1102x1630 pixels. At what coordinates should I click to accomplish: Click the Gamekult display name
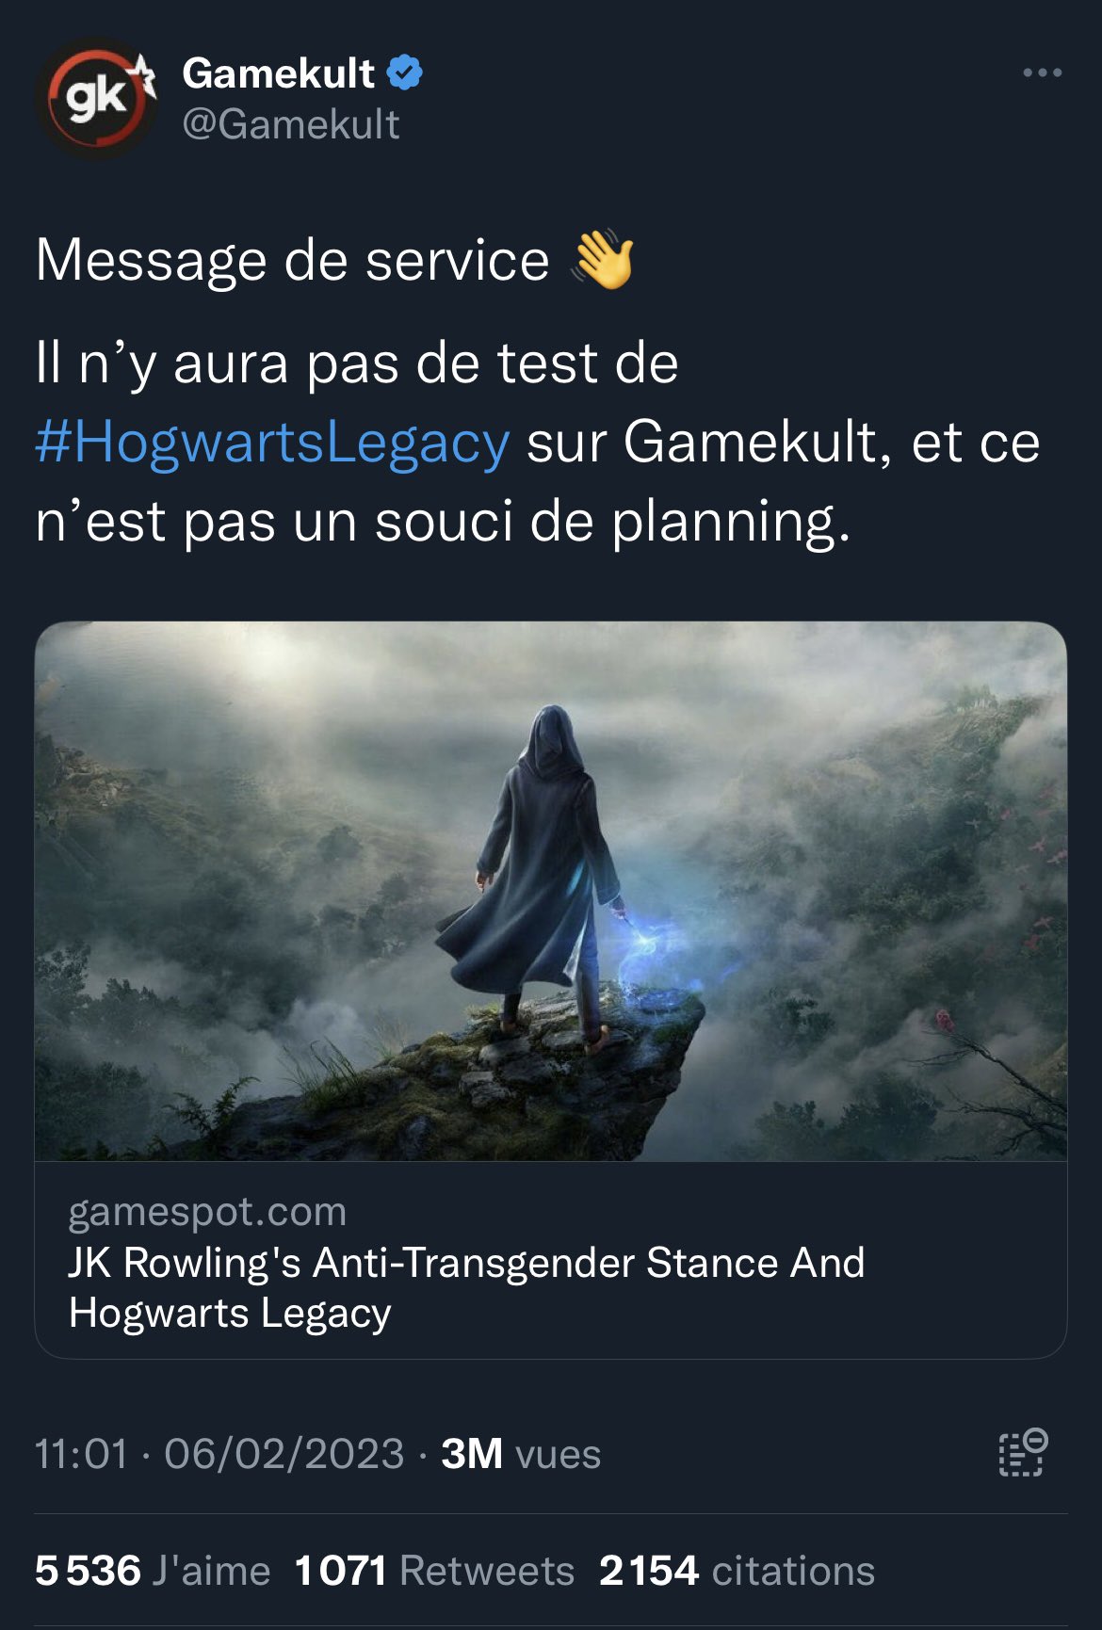(278, 73)
